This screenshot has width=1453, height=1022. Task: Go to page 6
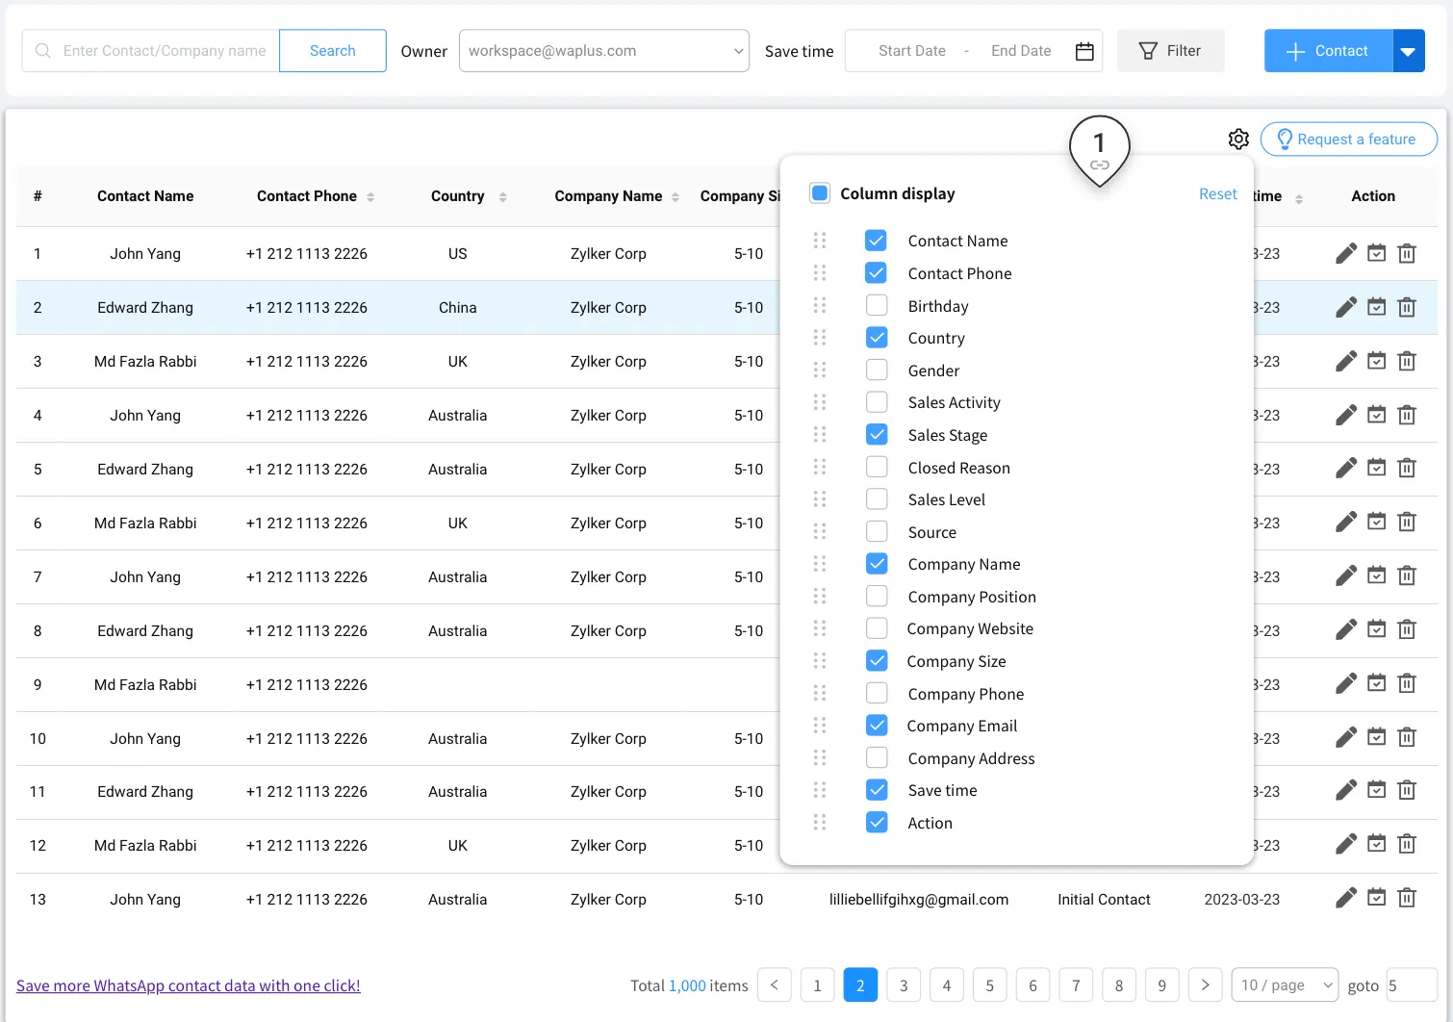tap(1032, 984)
